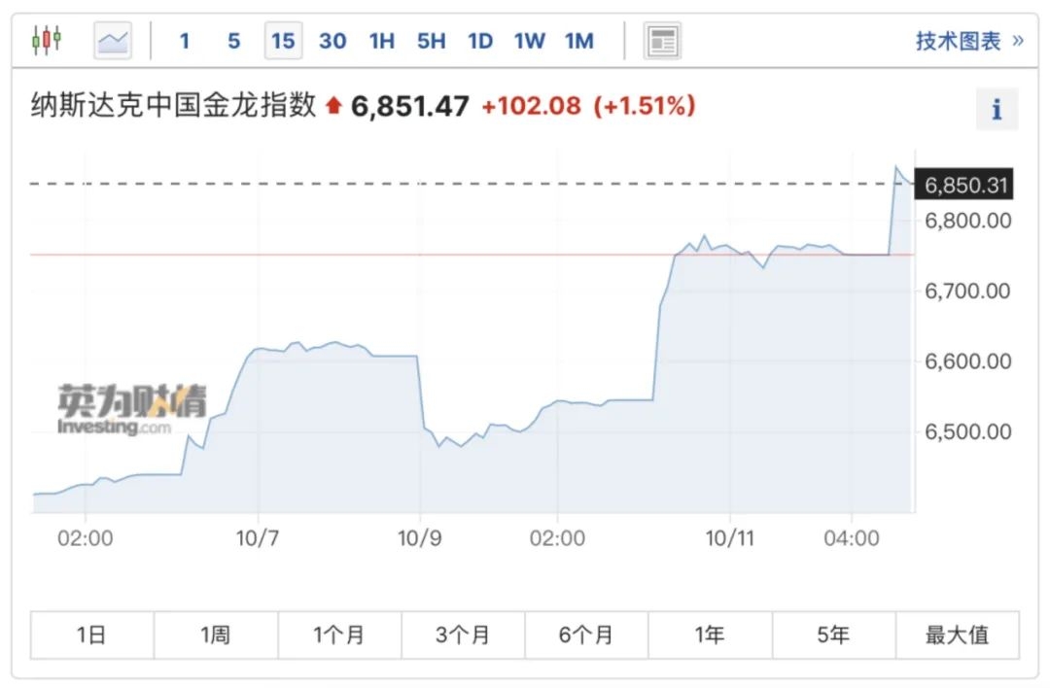
Task: Show the 最大值 maximum range
Action: [958, 635]
